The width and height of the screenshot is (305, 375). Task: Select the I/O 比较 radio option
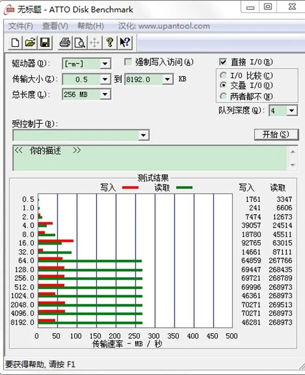coord(223,75)
